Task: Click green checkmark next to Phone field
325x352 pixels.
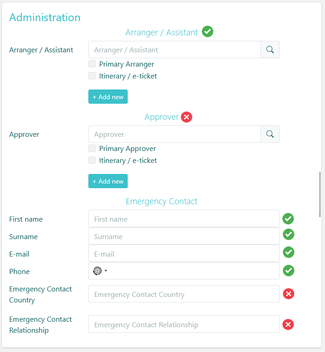Action: (x=288, y=270)
